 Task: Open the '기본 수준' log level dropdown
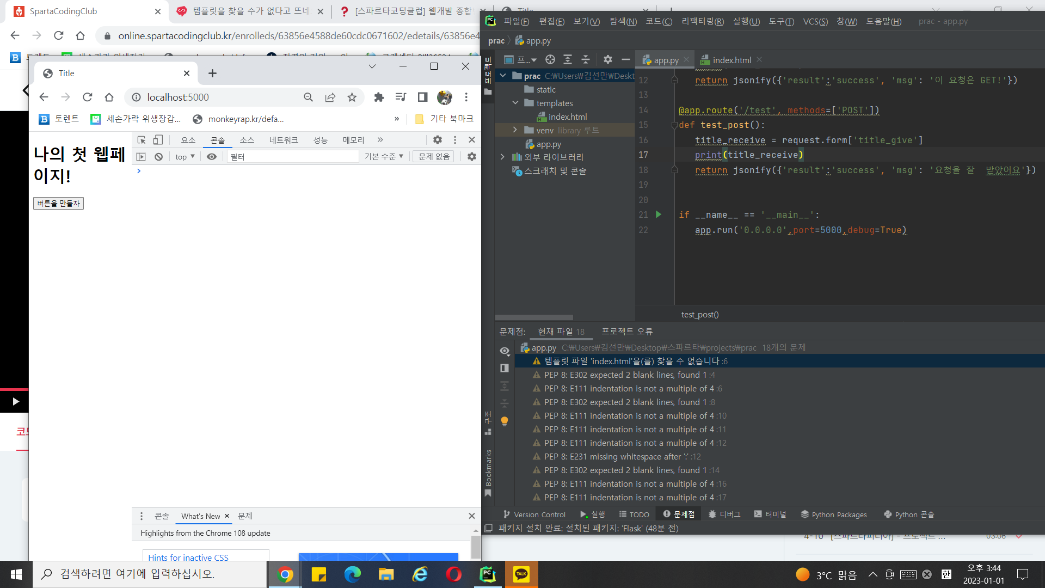[384, 157]
